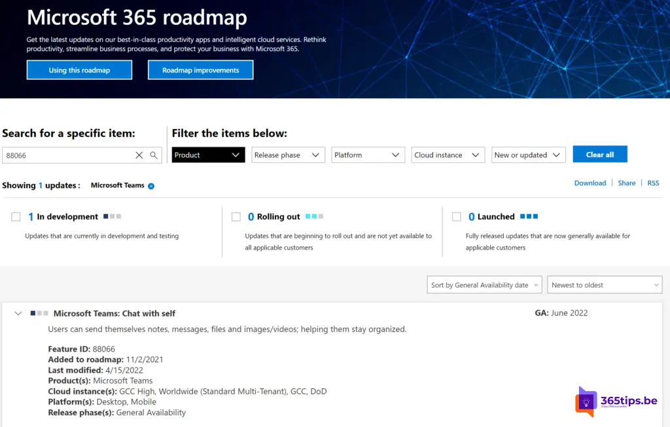Click the Using this roadmap button
This screenshot has width=670, height=427.
[x=79, y=70]
